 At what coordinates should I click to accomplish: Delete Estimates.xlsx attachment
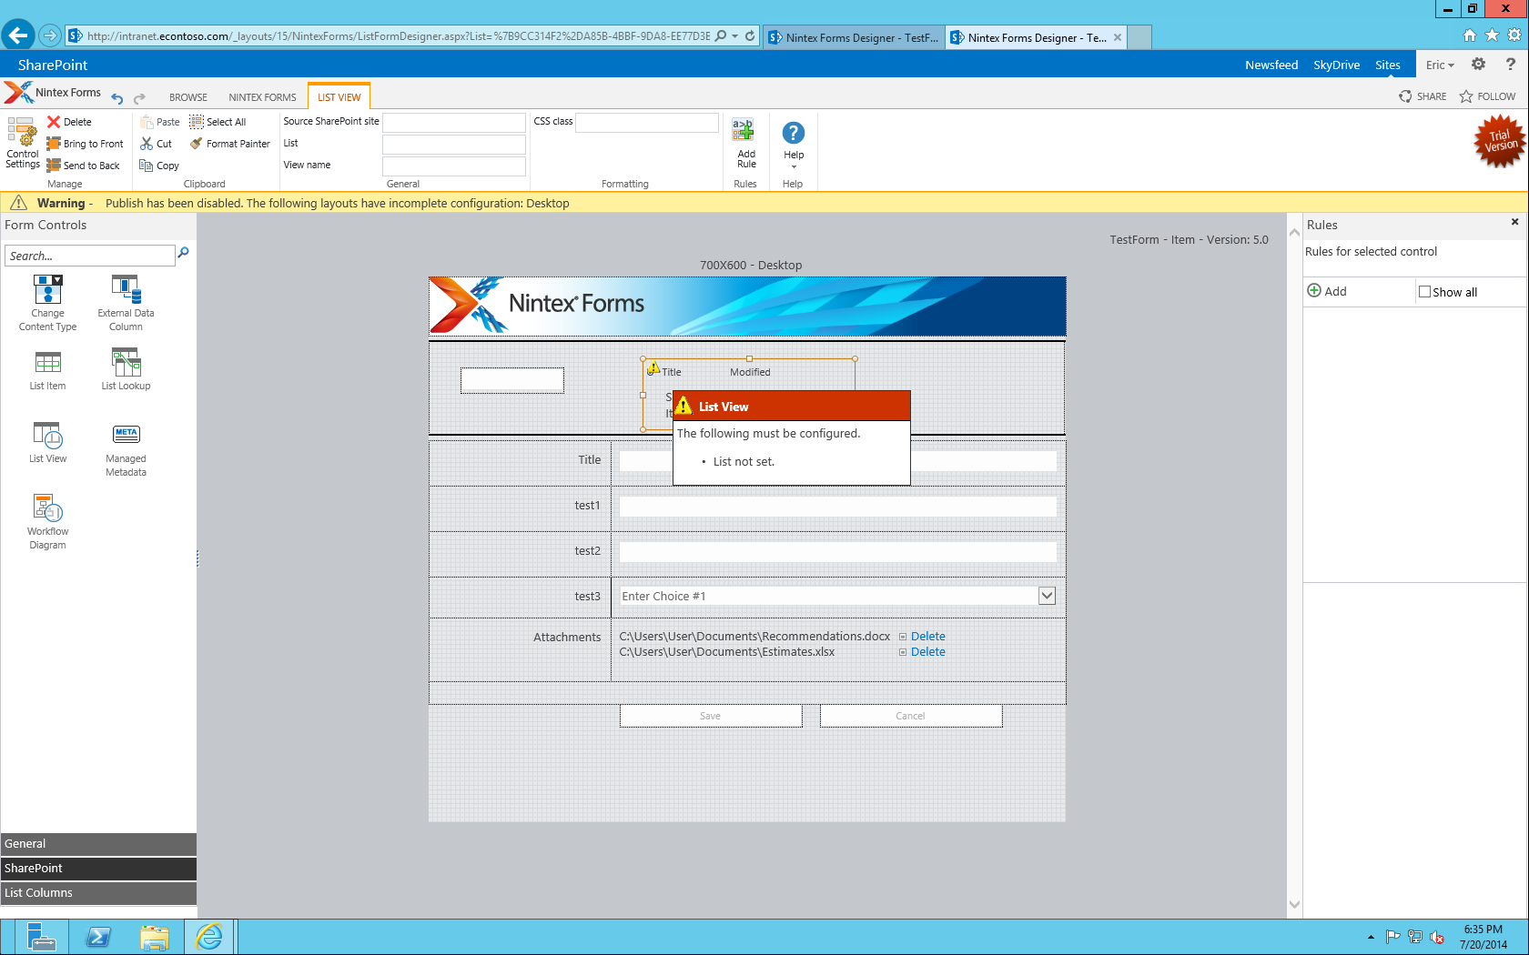[927, 652]
